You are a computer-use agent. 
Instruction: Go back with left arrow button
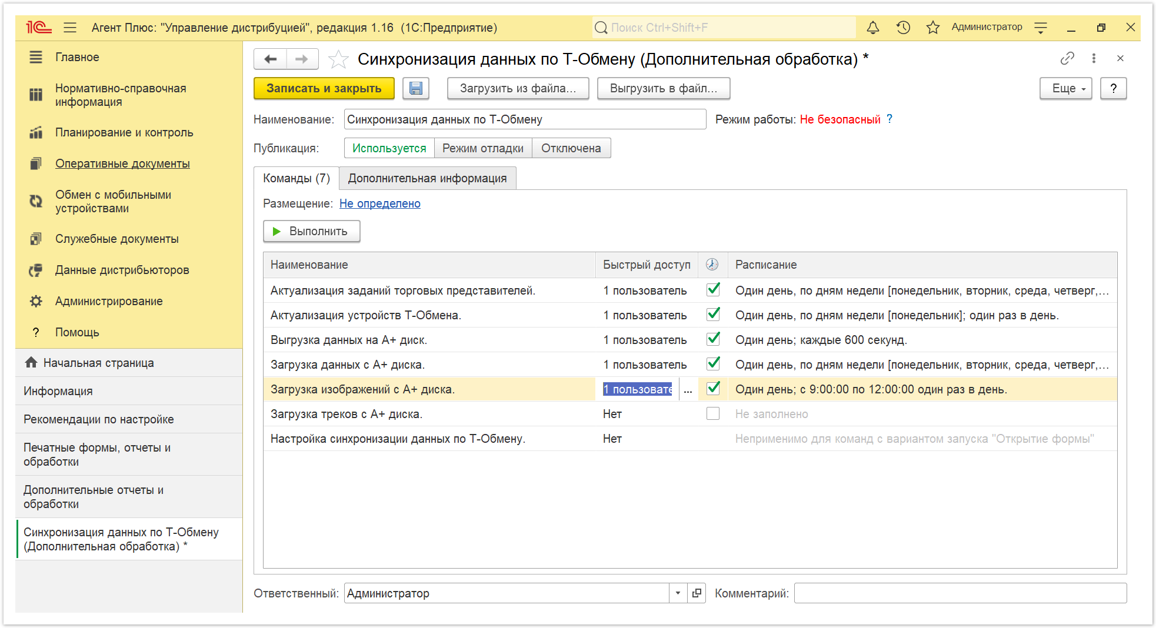coord(271,59)
